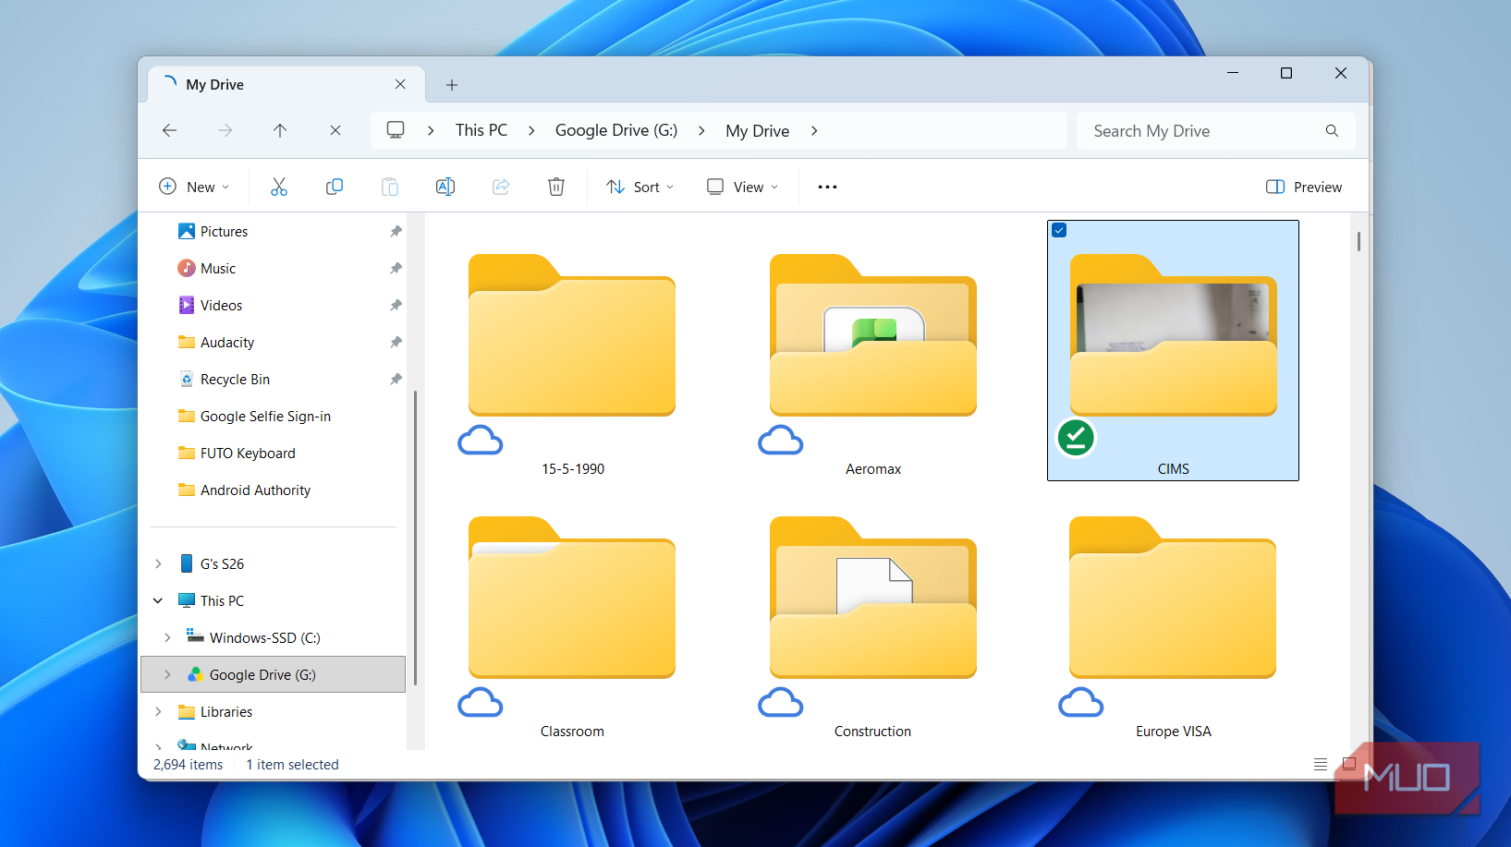
Task: Click green synced checkmark on CIMS
Action: [1076, 438]
